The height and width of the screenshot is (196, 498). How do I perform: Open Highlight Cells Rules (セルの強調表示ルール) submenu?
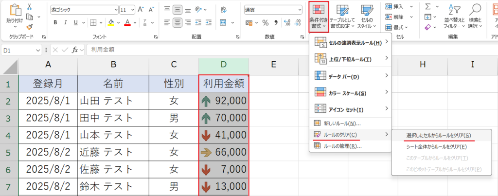350,43
